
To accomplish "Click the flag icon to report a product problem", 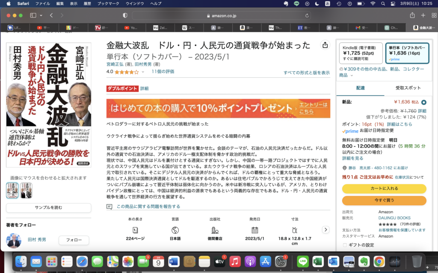I will tap(110, 206).
